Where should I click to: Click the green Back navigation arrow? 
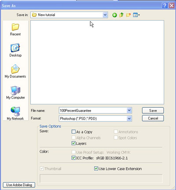(114, 15)
